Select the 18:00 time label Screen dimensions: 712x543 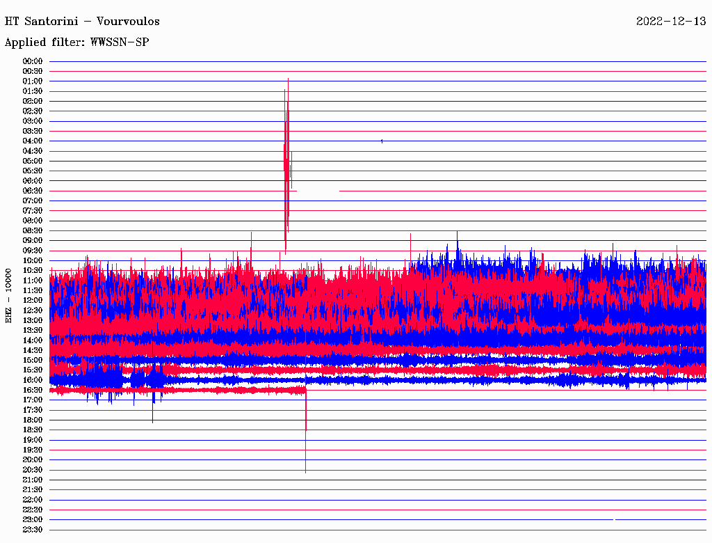pyautogui.click(x=33, y=420)
